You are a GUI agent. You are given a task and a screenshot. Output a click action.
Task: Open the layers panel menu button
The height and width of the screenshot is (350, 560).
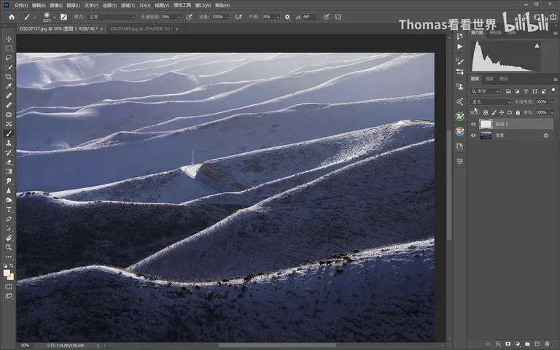(x=555, y=79)
